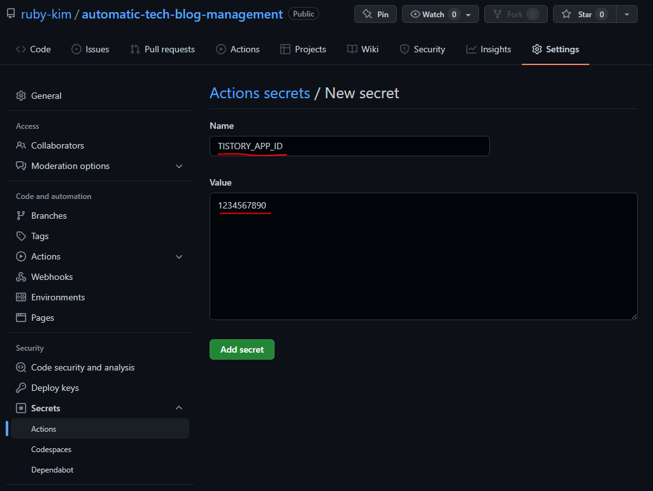Click the star icon in Star button

(x=566, y=14)
